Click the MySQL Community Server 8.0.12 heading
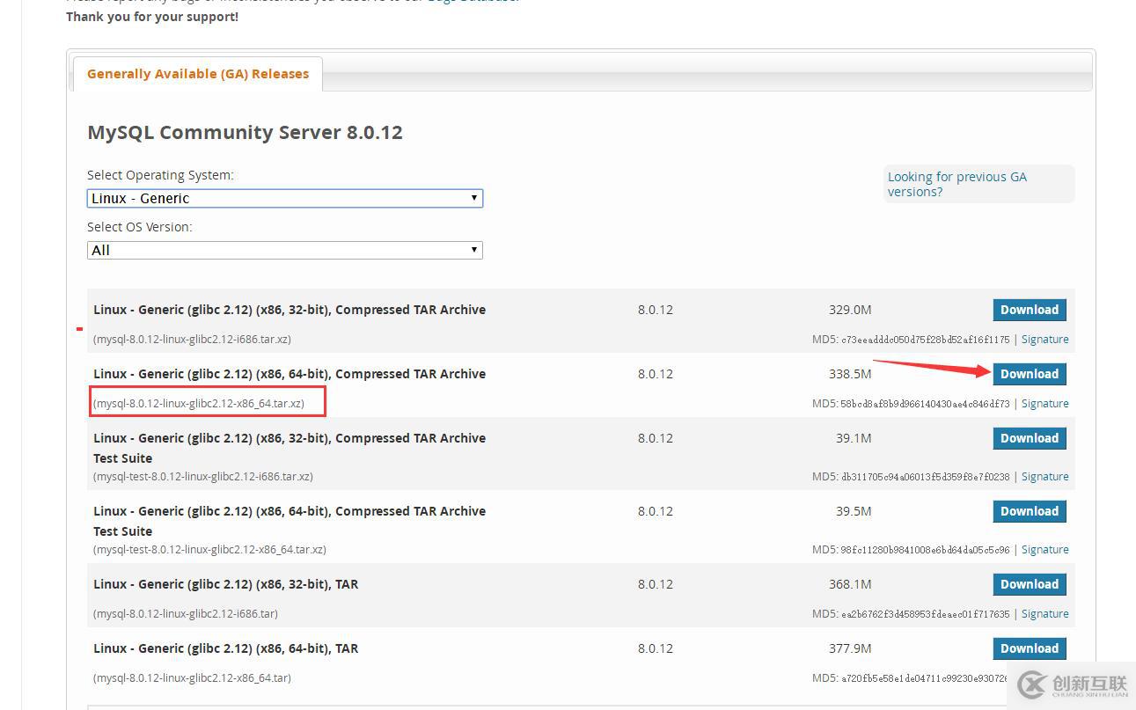The image size is (1136, 710). tap(245, 133)
